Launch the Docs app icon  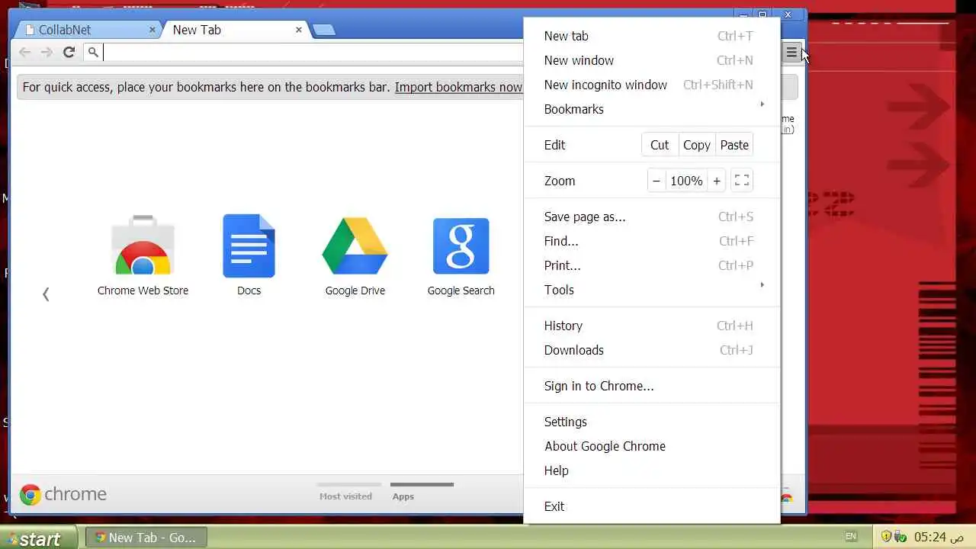click(249, 246)
